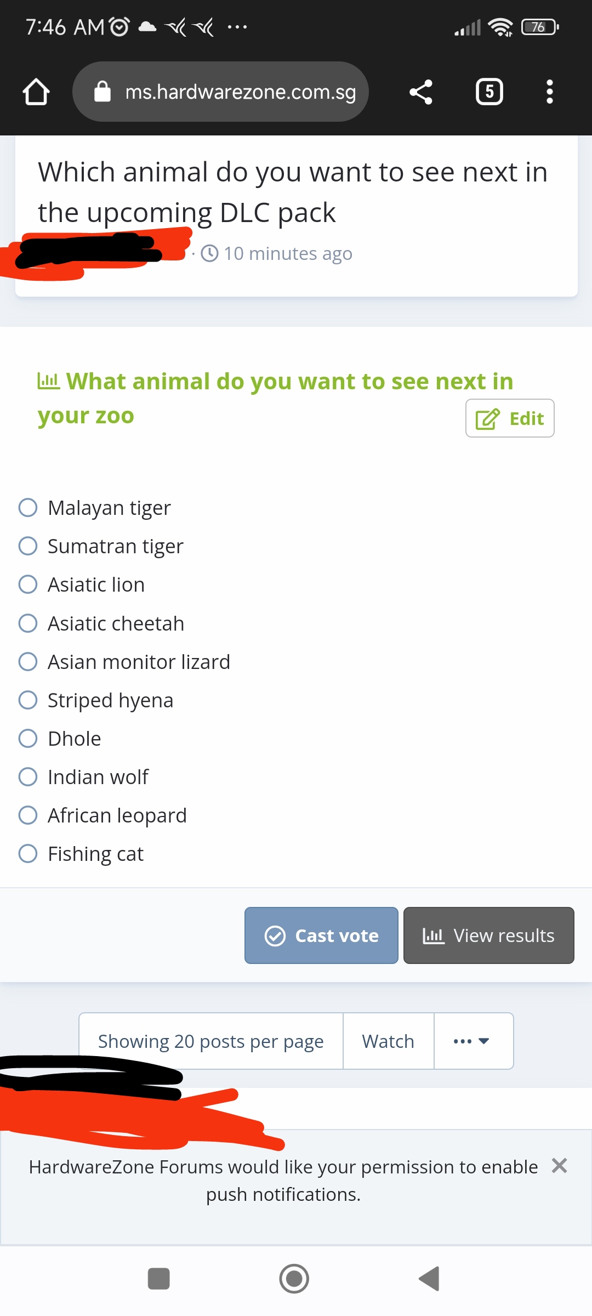592x1316 pixels.
Task: Click the View results button
Action: (x=489, y=935)
